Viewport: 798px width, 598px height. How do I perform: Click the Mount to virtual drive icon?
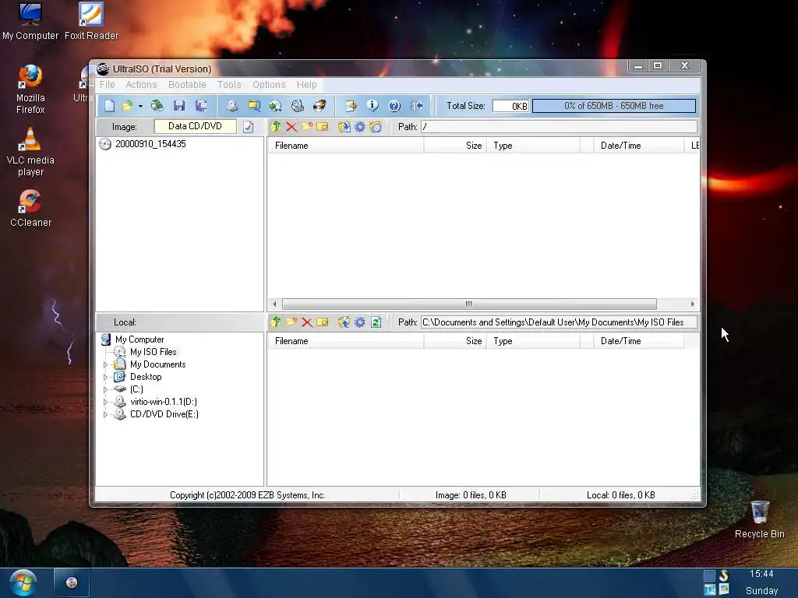(x=298, y=106)
